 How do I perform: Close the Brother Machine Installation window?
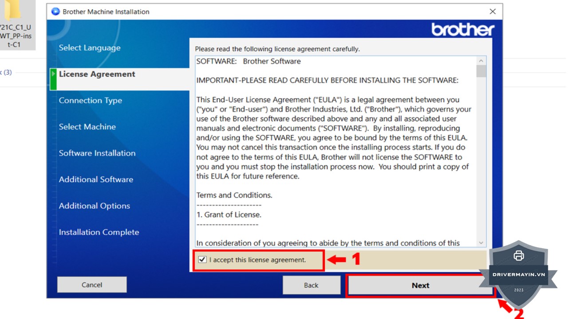493,12
